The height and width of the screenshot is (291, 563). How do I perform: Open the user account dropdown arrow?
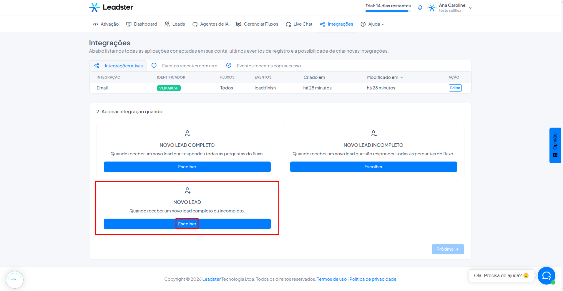tap(470, 8)
